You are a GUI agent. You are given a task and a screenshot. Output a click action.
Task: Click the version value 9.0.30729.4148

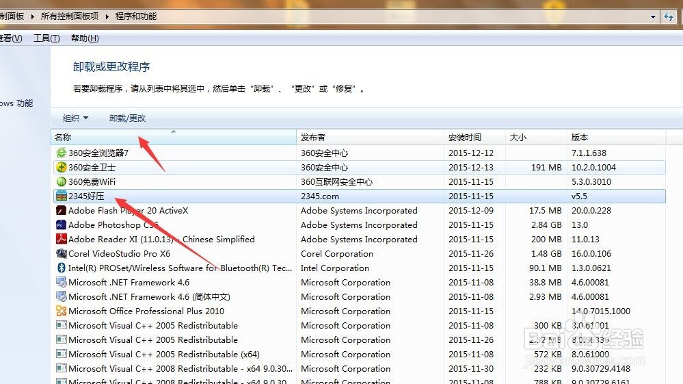point(601,369)
